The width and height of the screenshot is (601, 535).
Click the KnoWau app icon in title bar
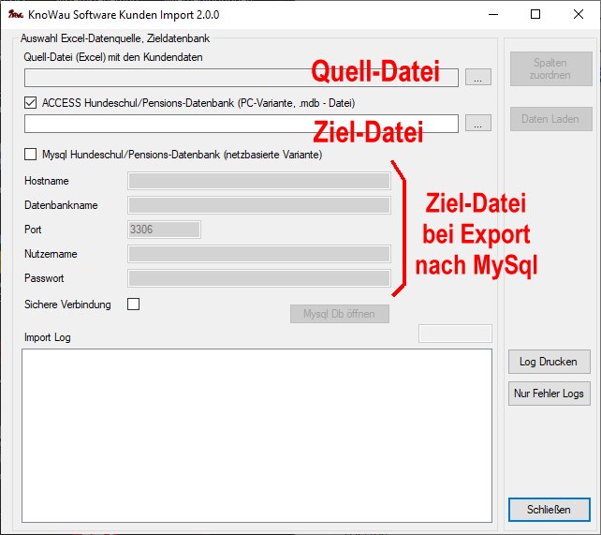[14, 15]
